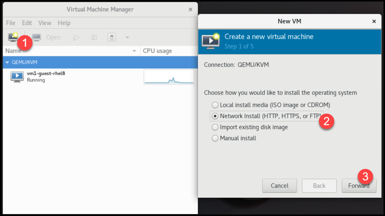385x216 pixels.
Task: Click the vm1-guest-rhel8 monitor icon
Action: pos(17,77)
